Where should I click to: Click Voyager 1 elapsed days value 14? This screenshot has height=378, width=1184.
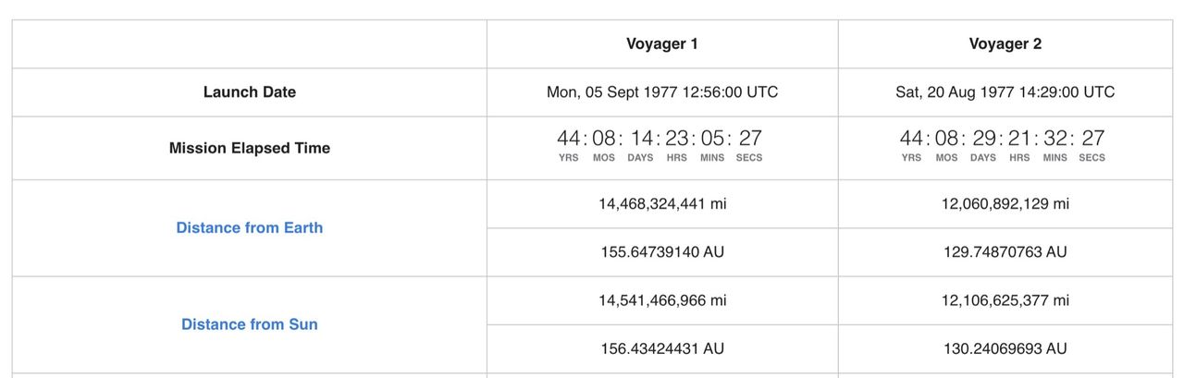pos(642,139)
